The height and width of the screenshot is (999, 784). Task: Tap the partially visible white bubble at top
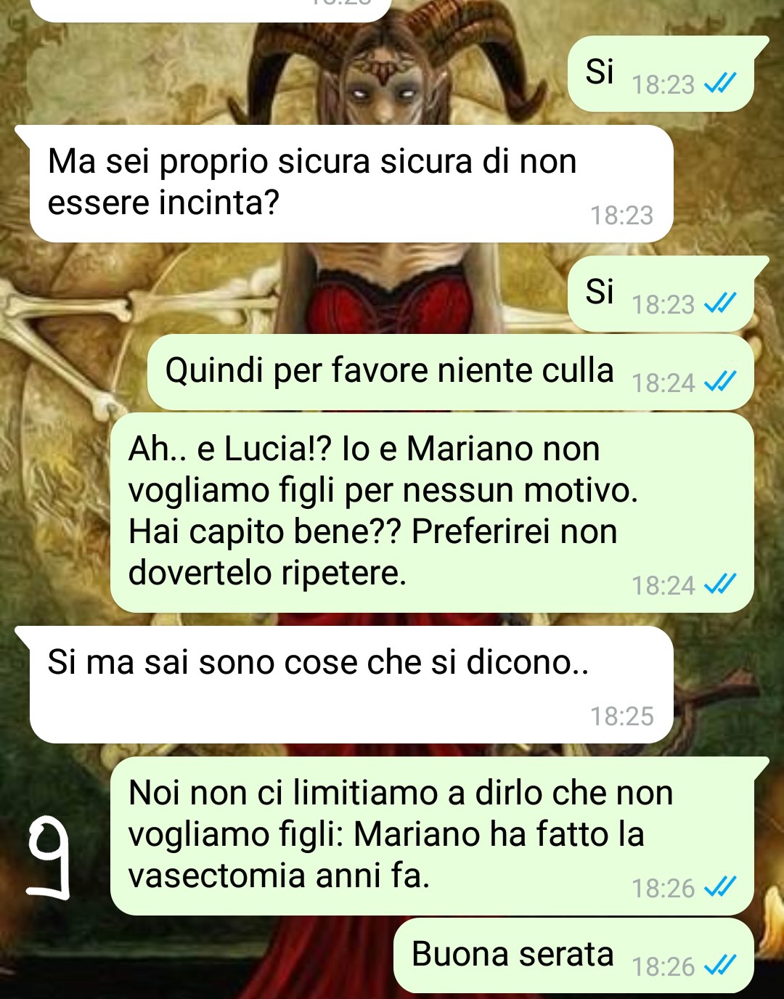211,10
